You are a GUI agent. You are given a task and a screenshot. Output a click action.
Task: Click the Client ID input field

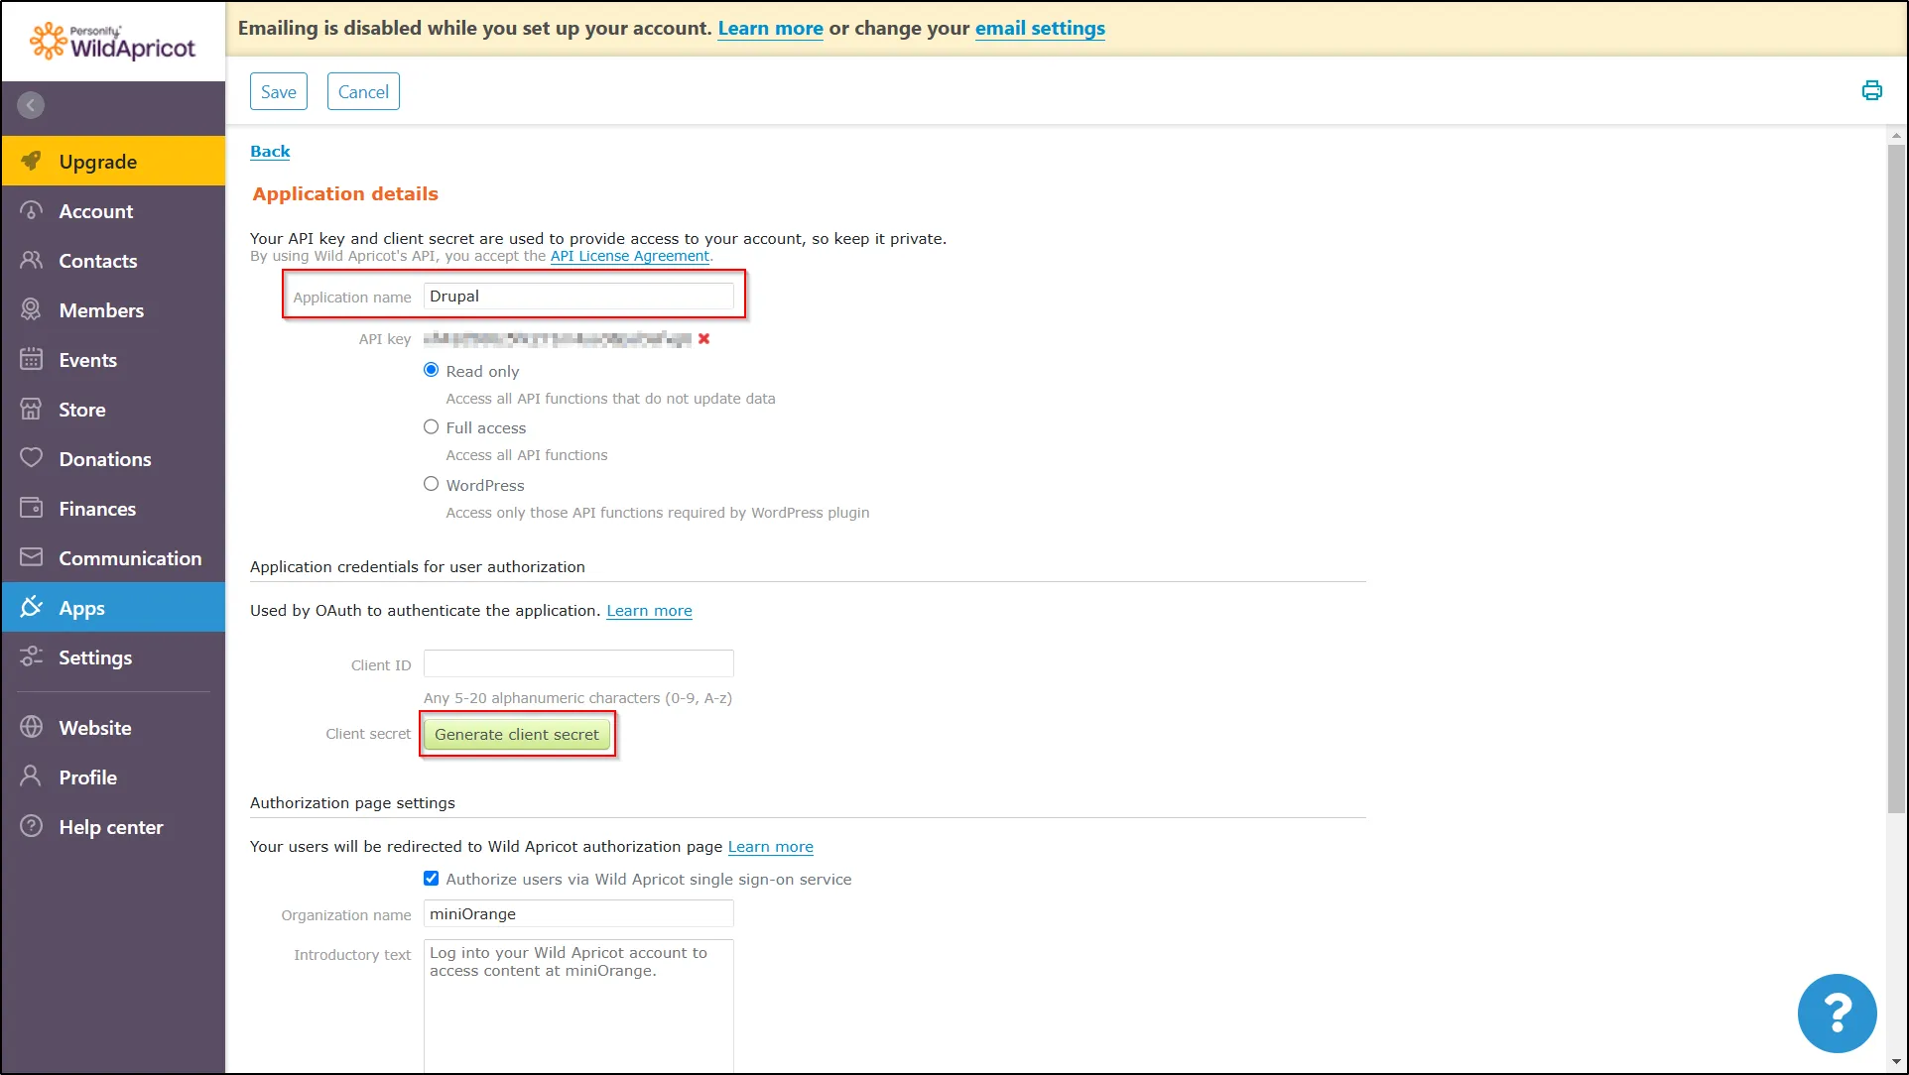click(x=578, y=663)
